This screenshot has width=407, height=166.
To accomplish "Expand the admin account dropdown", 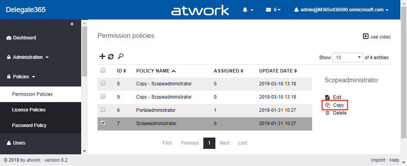I will tap(341, 10).
